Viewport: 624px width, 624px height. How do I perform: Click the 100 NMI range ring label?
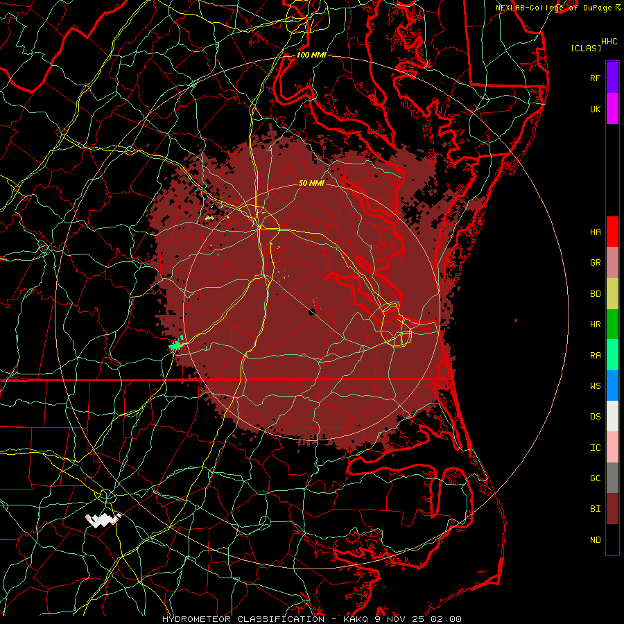(311, 55)
